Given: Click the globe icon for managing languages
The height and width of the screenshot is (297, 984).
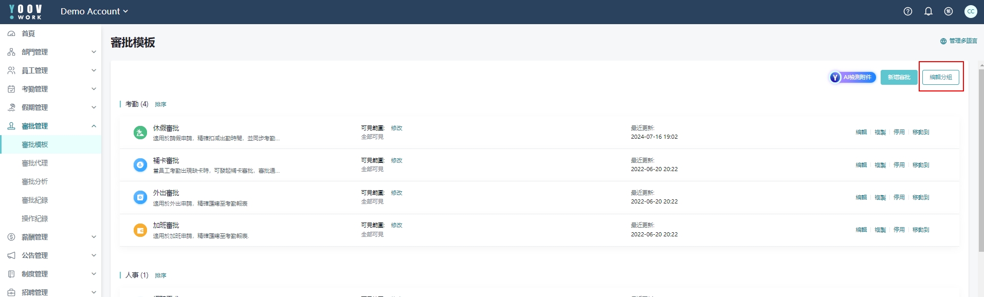Looking at the screenshot, I should point(943,41).
